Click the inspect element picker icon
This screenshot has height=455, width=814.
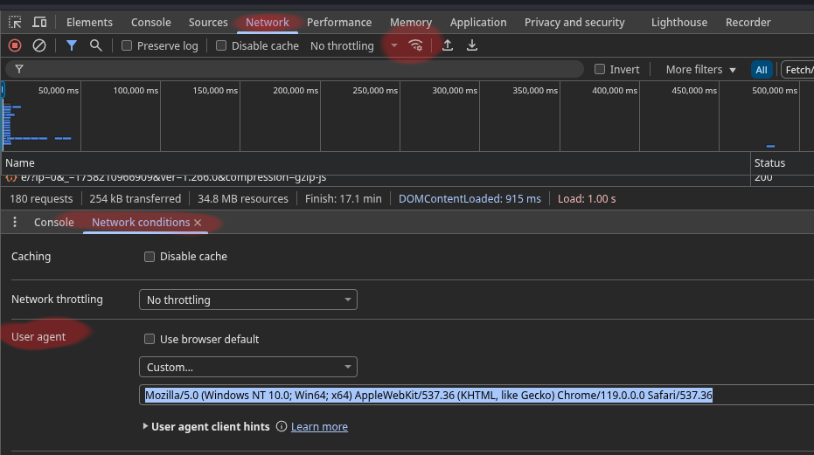(15, 22)
